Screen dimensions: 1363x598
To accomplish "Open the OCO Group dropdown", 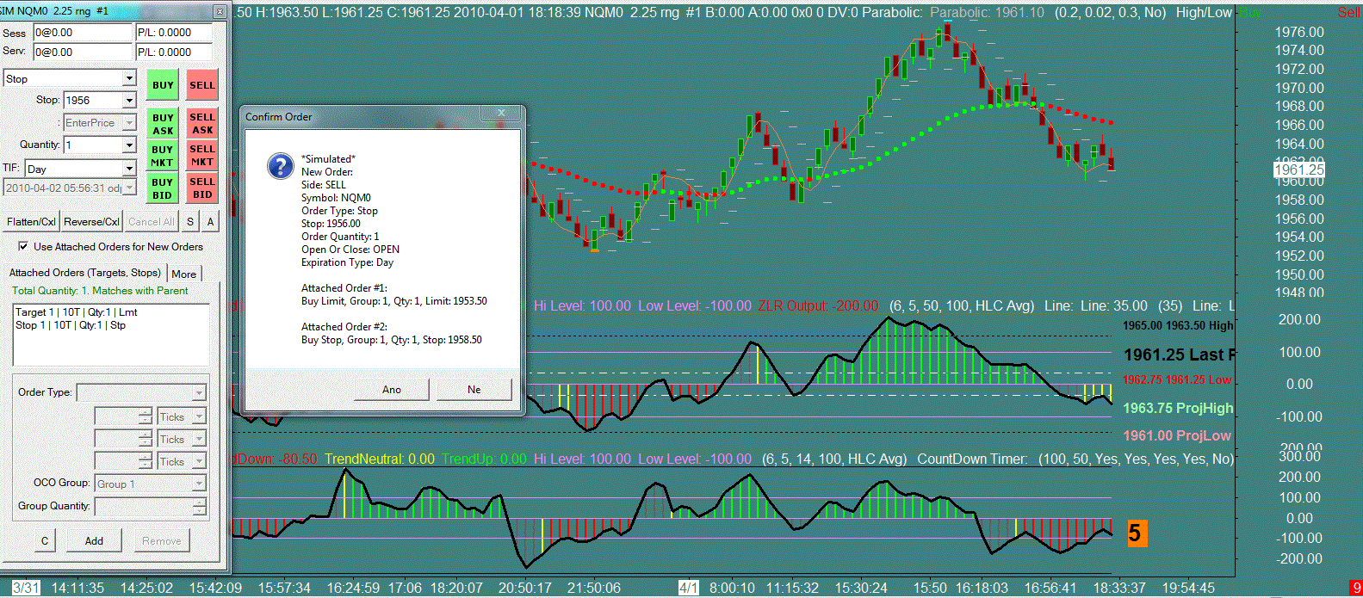I will 199,484.
